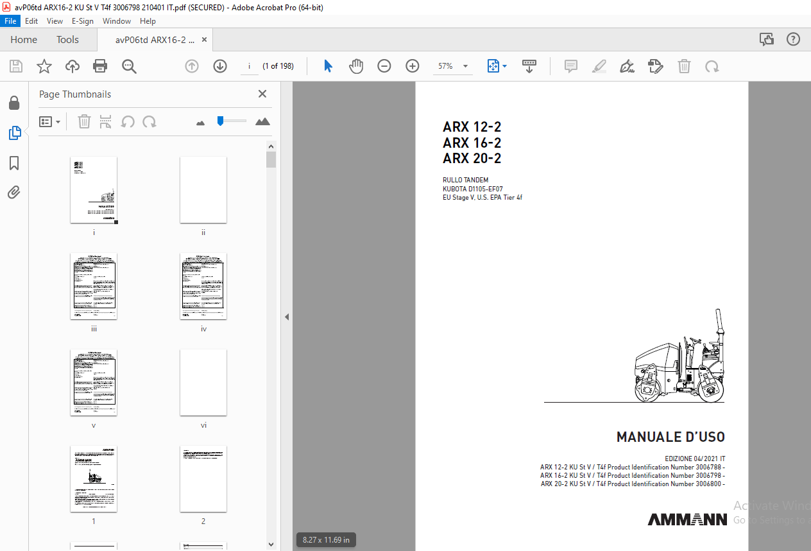Open the View menu
The width and height of the screenshot is (811, 551).
tap(55, 21)
